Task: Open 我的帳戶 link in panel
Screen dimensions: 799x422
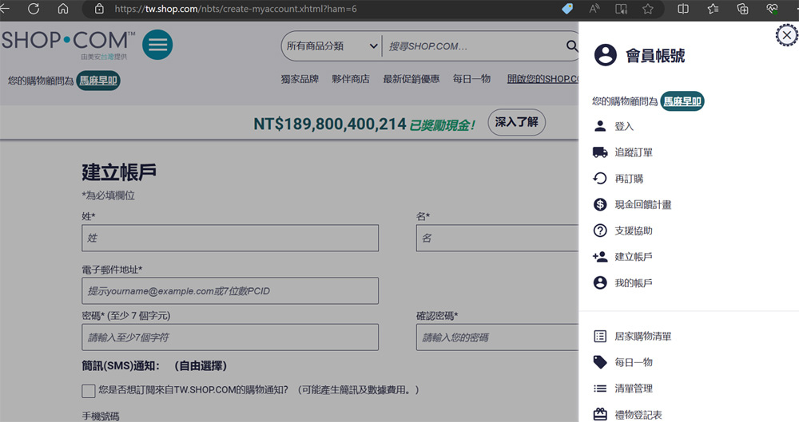Action: tap(634, 283)
